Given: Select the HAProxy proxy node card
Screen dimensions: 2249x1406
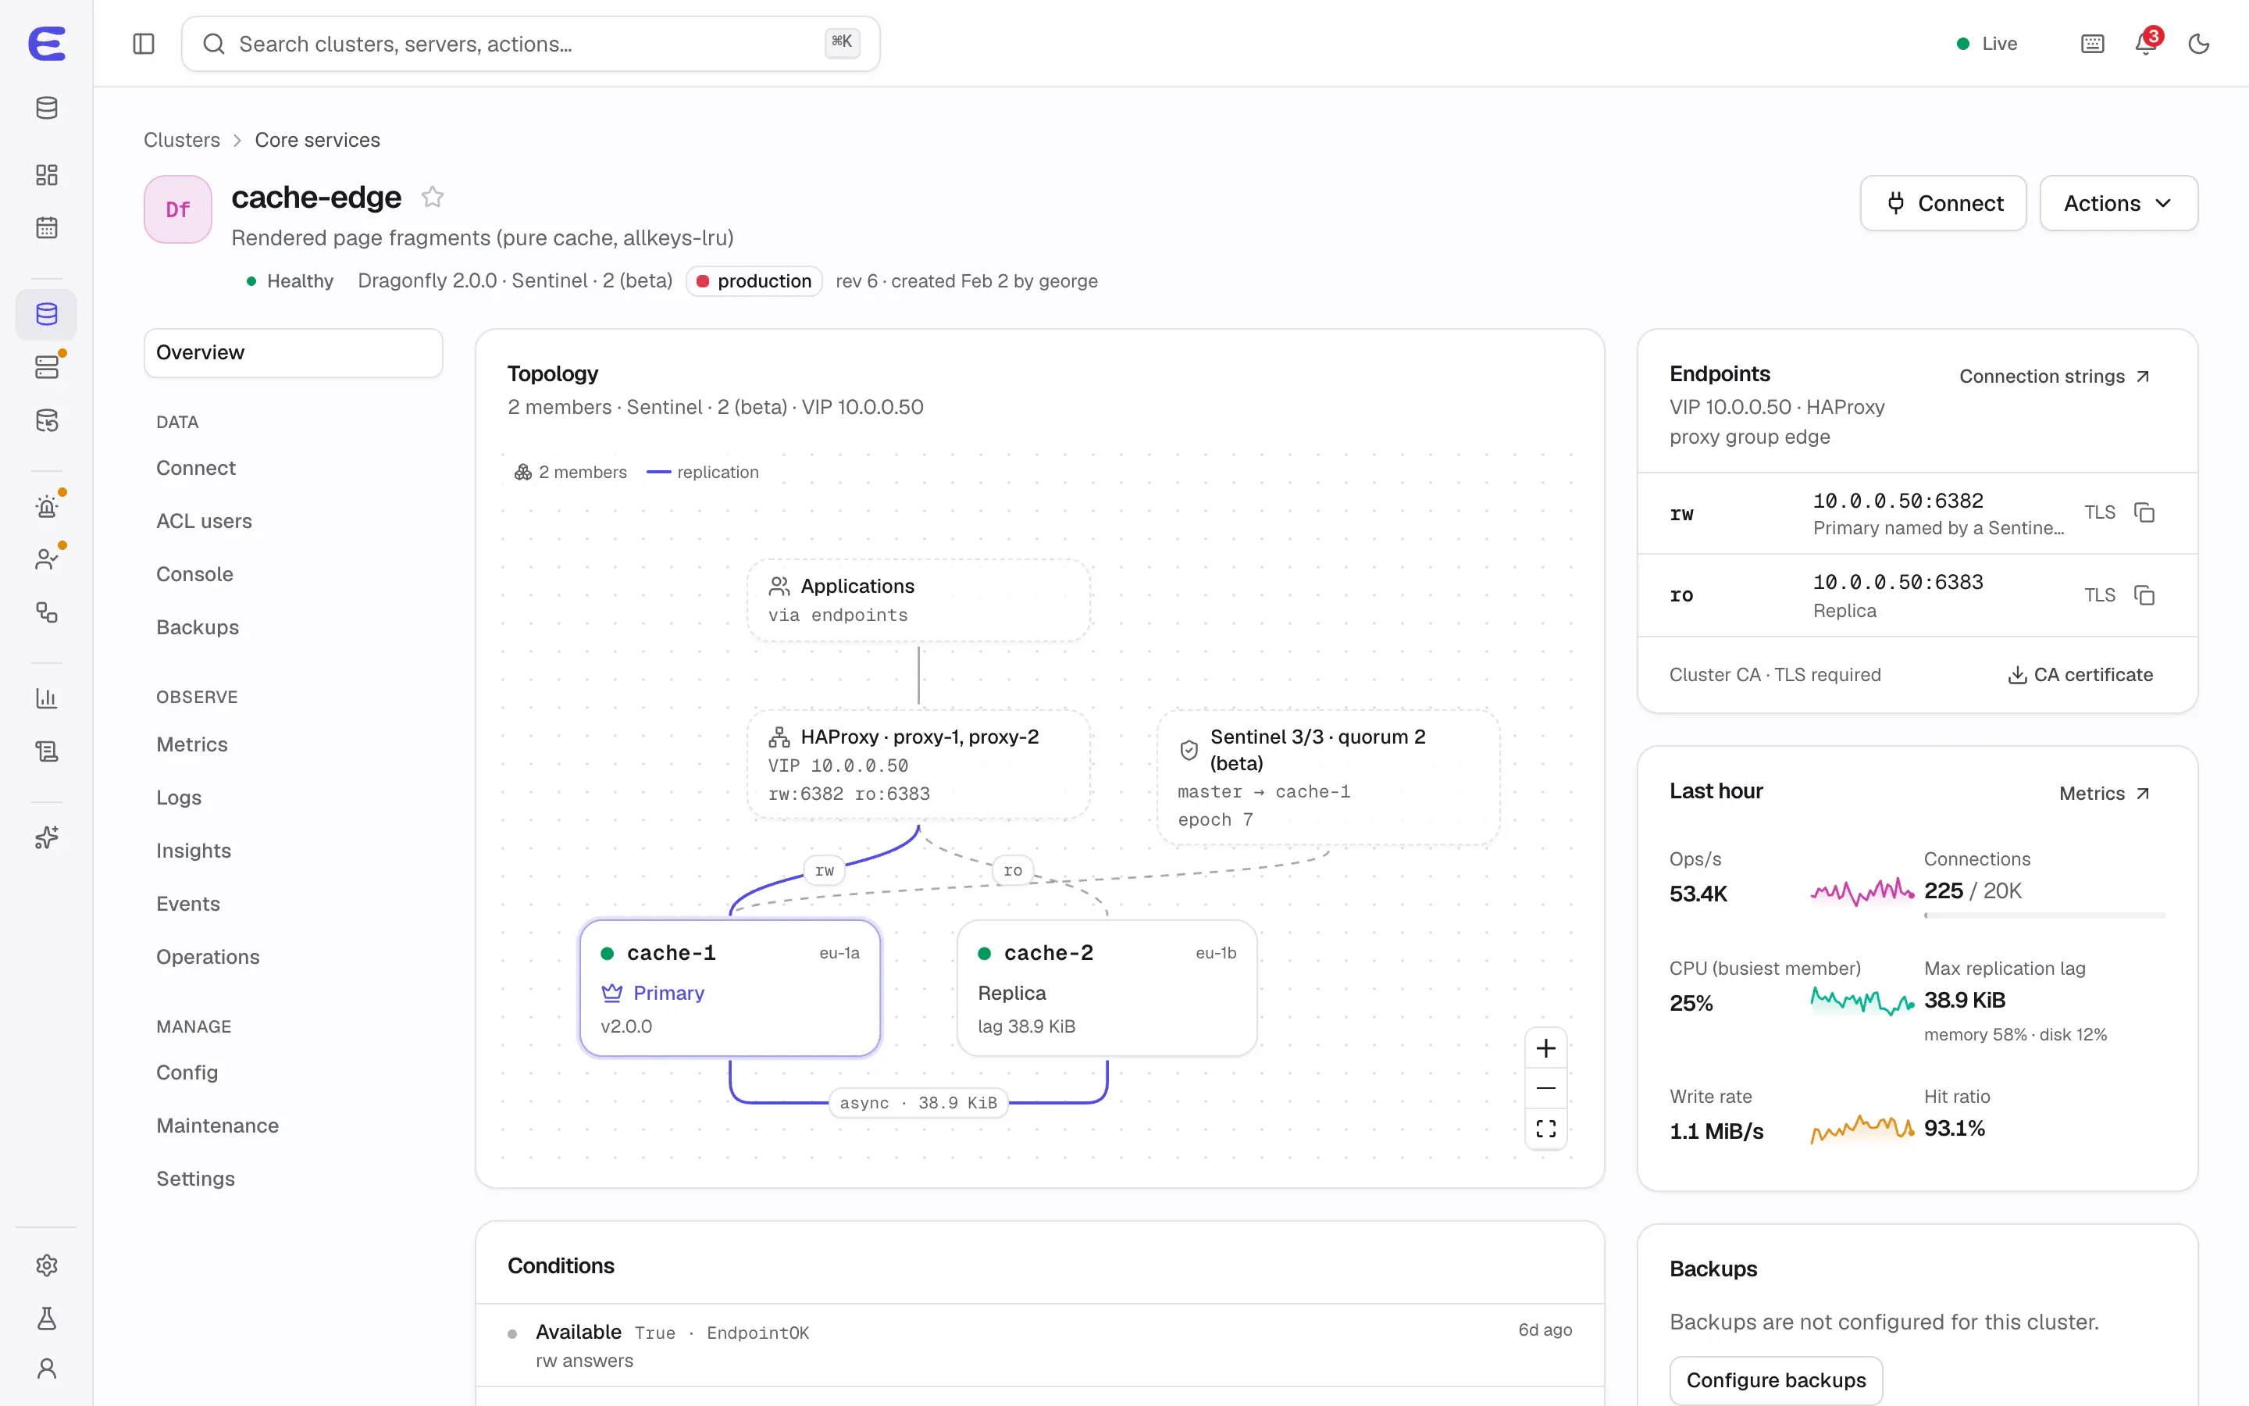Looking at the screenshot, I should [918, 765].
